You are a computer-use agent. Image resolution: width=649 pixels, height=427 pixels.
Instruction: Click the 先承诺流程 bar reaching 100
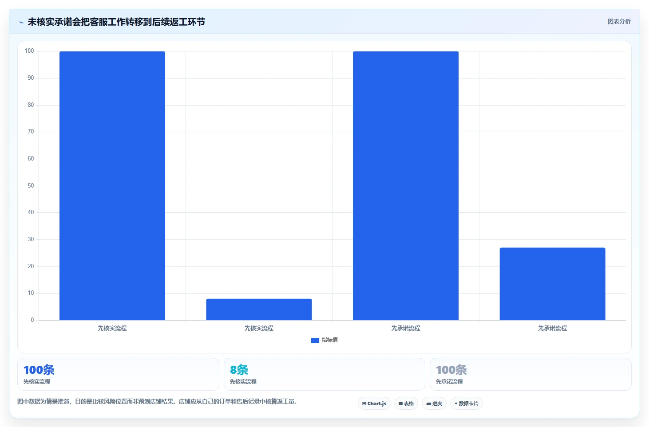[x=406, y=186]
